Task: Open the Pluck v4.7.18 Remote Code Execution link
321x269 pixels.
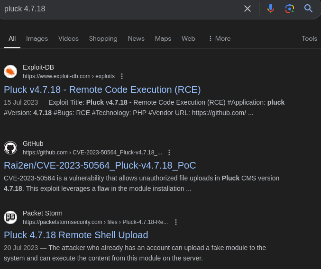Action: coord(102,90)
